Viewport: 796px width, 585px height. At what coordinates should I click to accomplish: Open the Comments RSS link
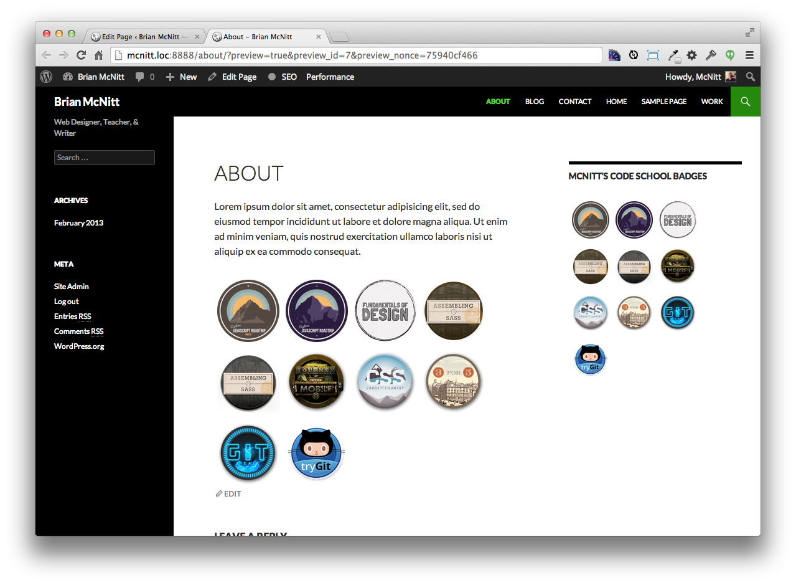point(78,331)
